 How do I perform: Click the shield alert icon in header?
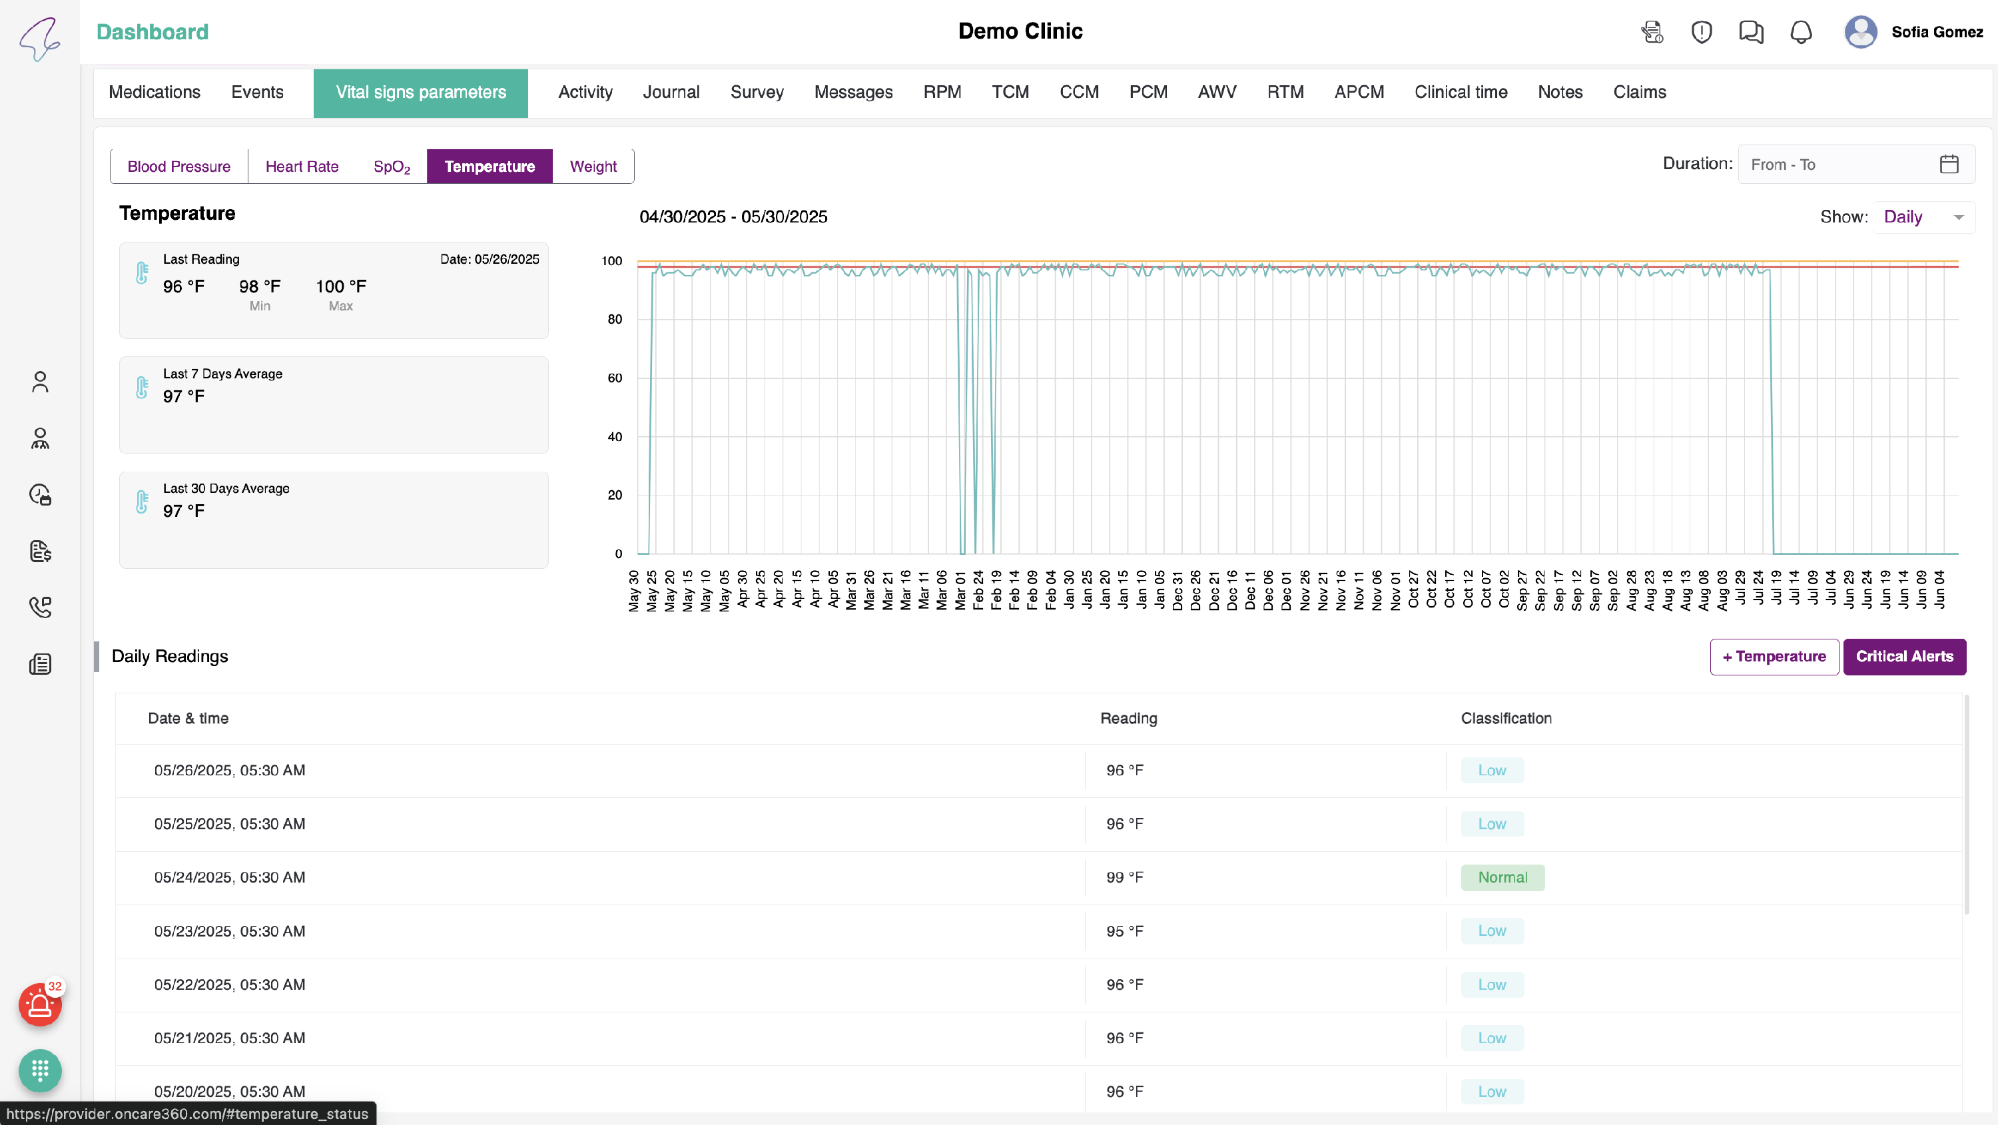click(1701, 32)
